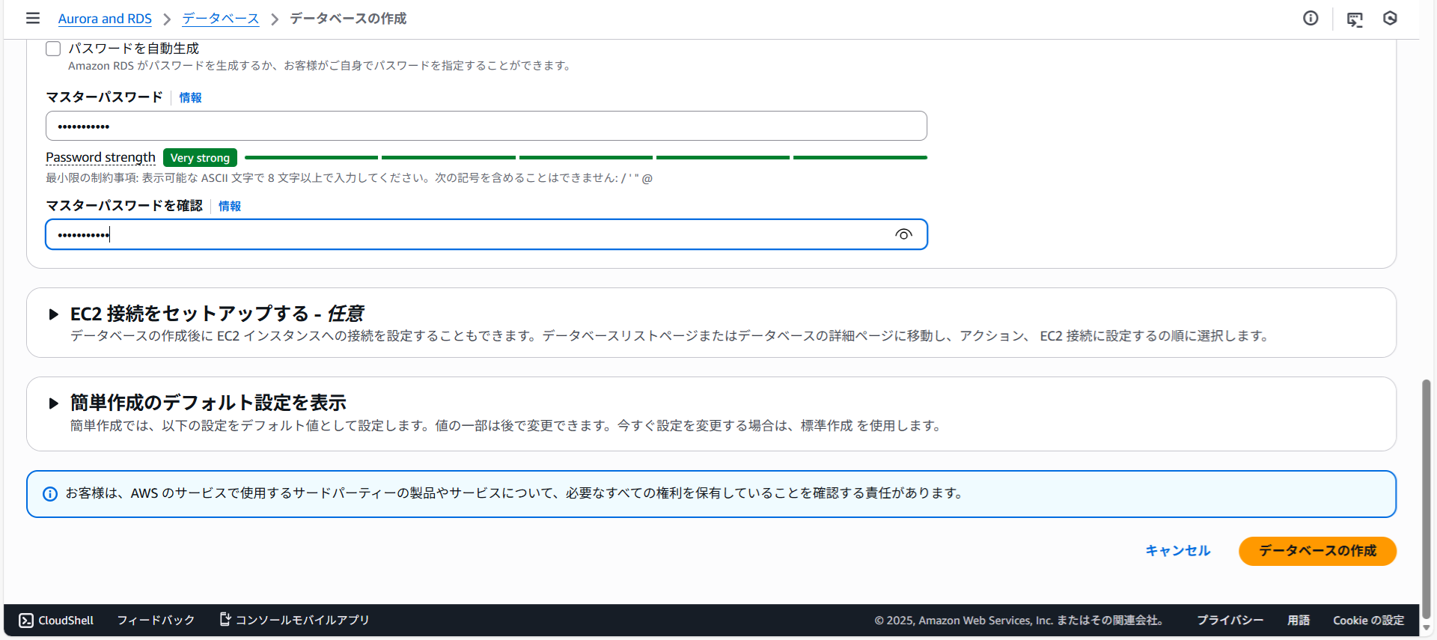The height and width of the screenshot is (640, 1437).
Task: Click the CloudShell icon in footer
Action: point(26,620)
